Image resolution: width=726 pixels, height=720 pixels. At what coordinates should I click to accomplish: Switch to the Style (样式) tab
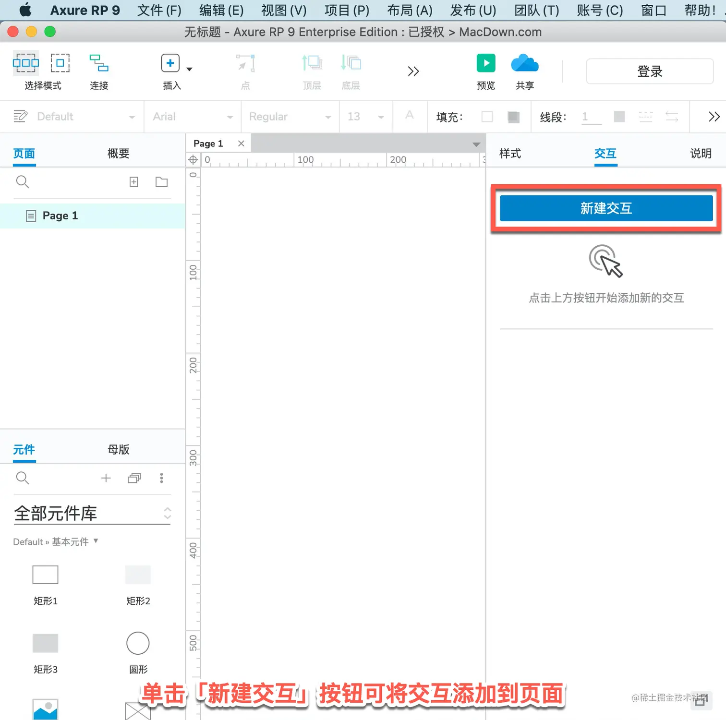click(510, 154)
